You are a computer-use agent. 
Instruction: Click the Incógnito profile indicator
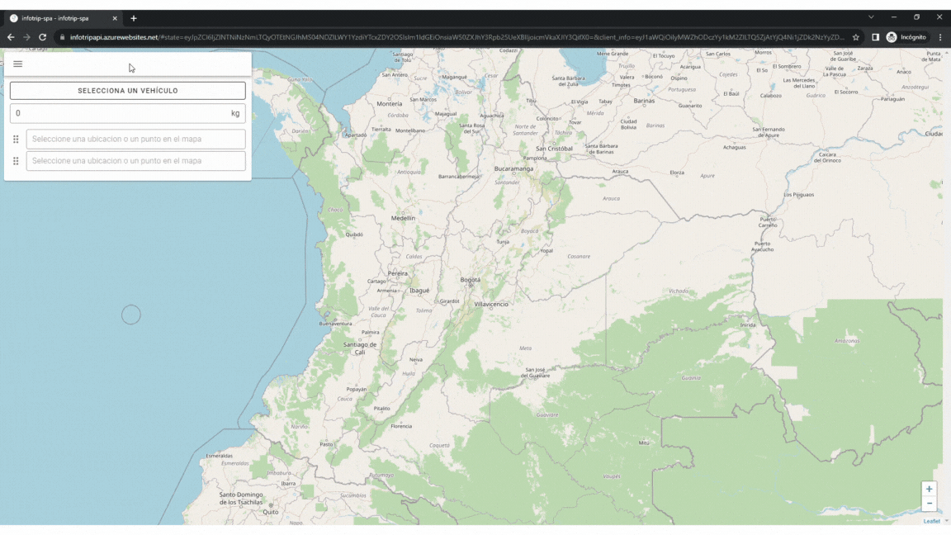click(906, 37)
